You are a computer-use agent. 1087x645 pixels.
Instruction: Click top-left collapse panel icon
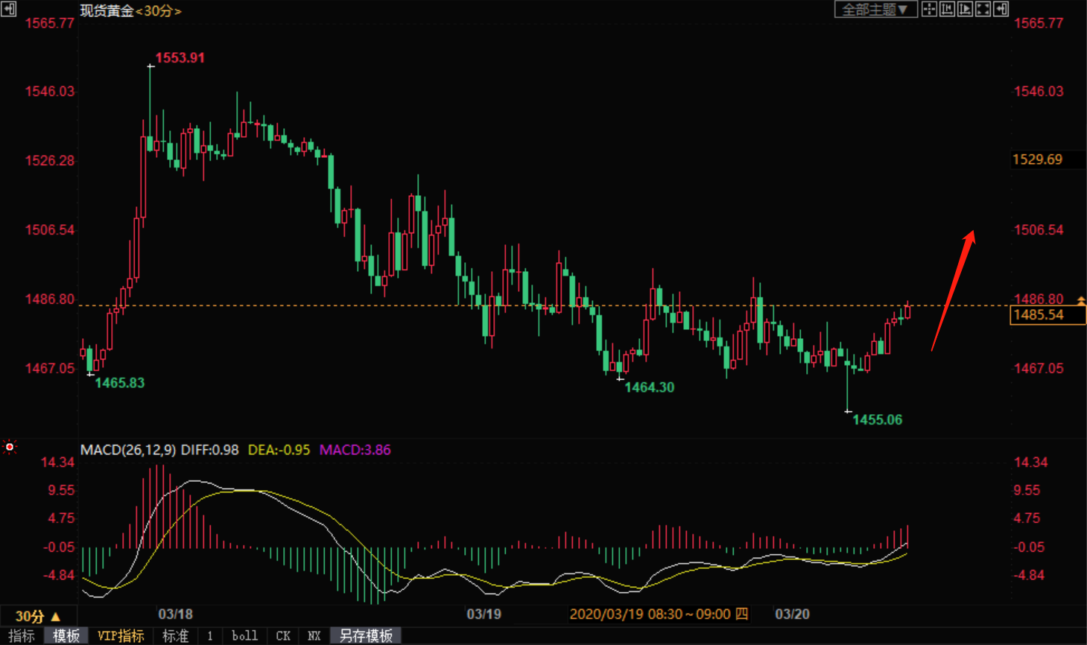pos(8,9)
